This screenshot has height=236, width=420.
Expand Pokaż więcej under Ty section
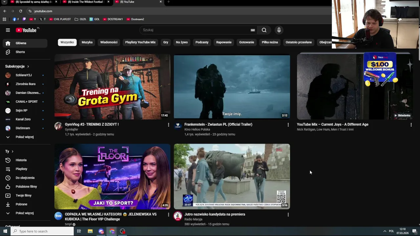tap(25, 213)
